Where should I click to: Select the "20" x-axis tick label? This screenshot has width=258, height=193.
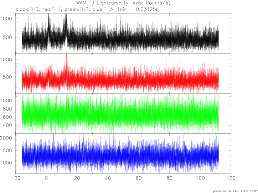tap(77, 178)
